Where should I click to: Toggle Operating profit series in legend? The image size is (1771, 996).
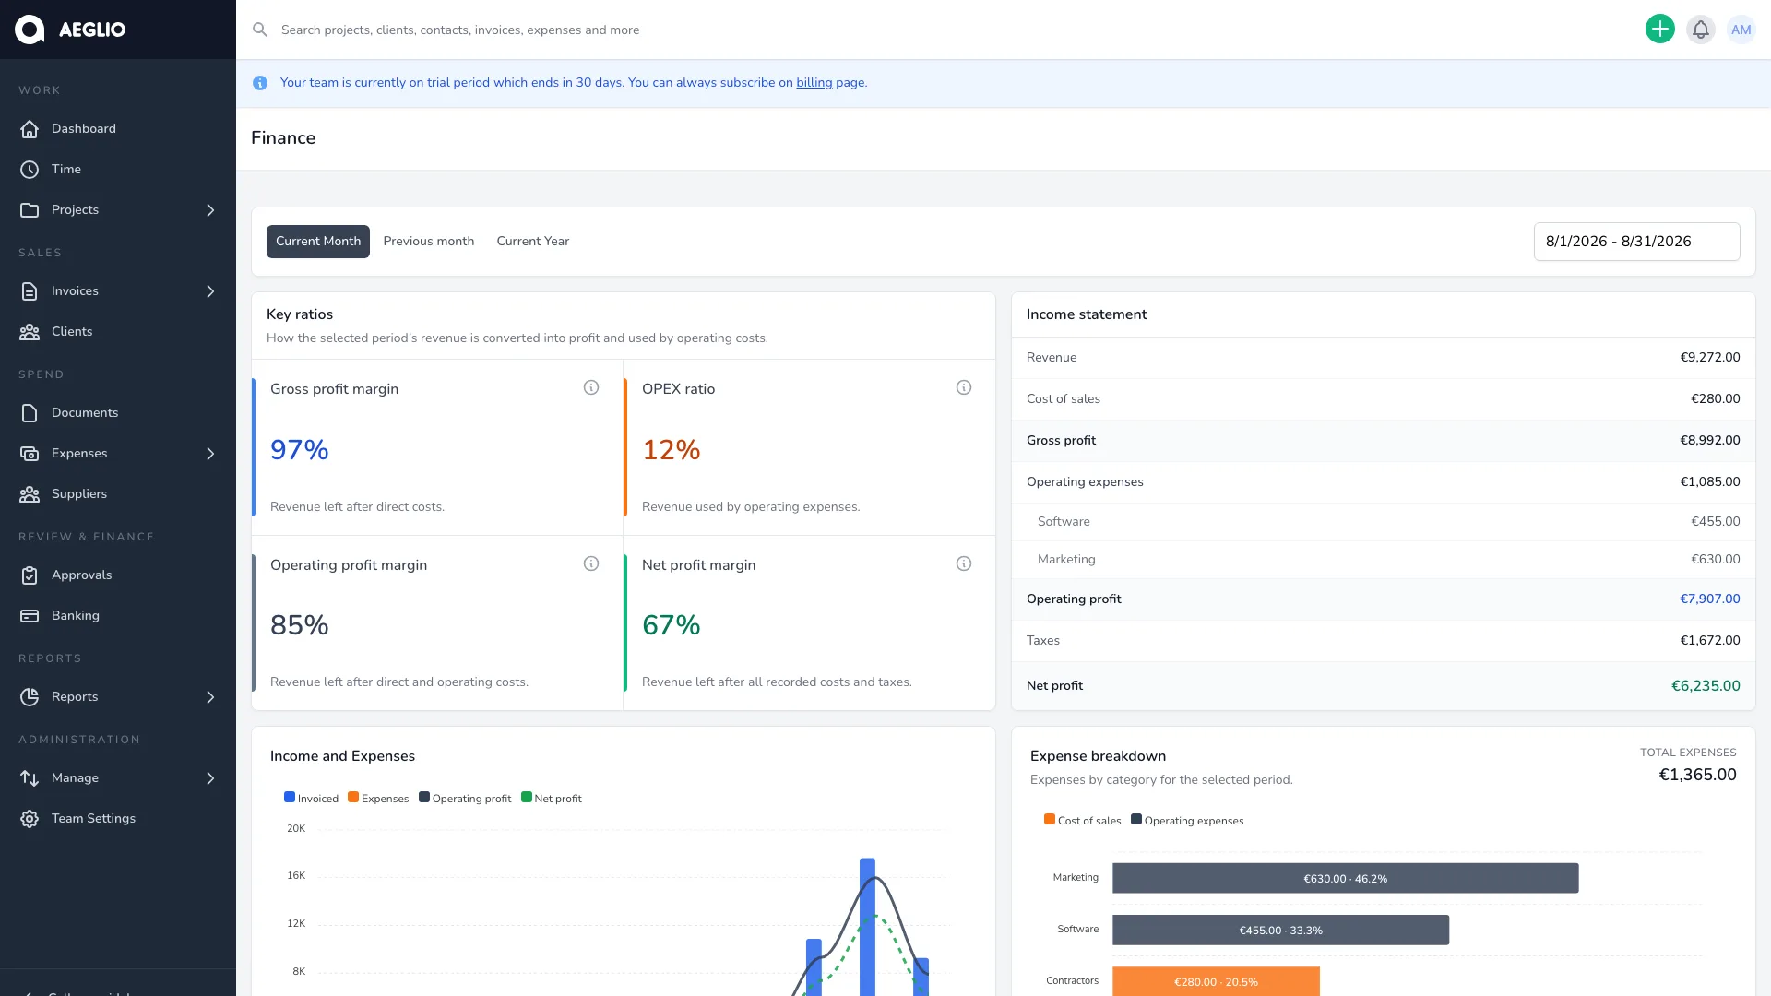pyautogui.click(x=465, y=799)
